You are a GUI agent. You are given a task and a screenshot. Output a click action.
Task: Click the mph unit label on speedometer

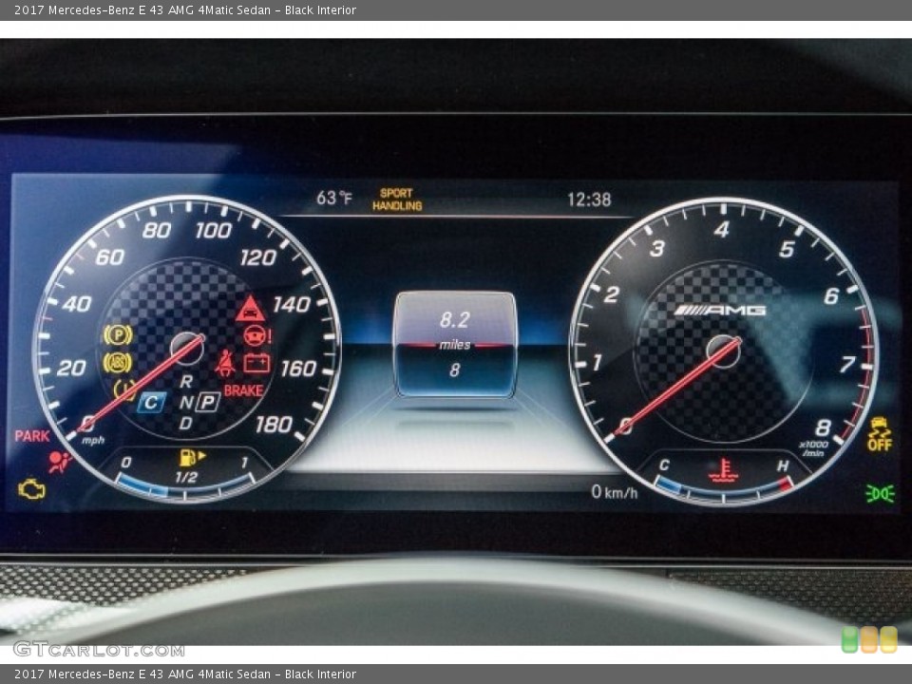pos(93,440)
